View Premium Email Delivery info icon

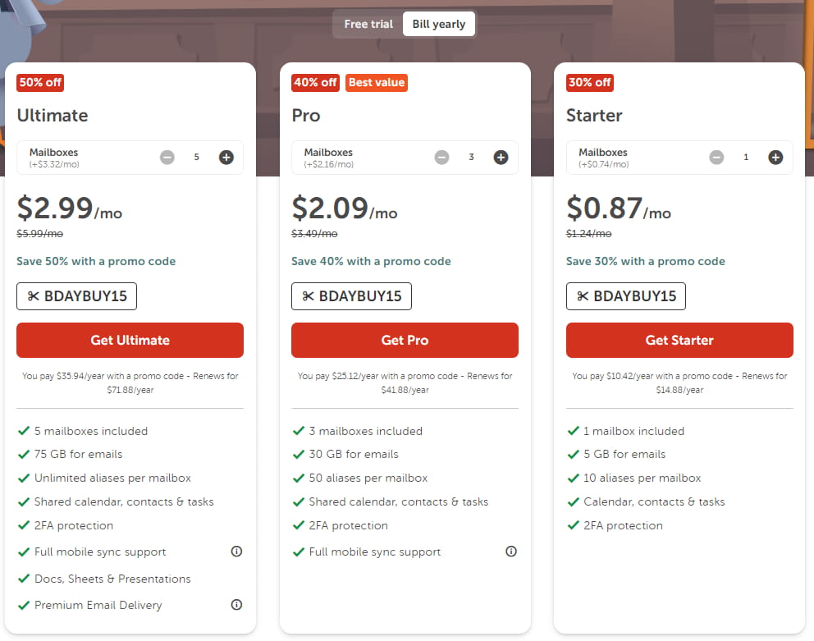(x=236, y=605)
